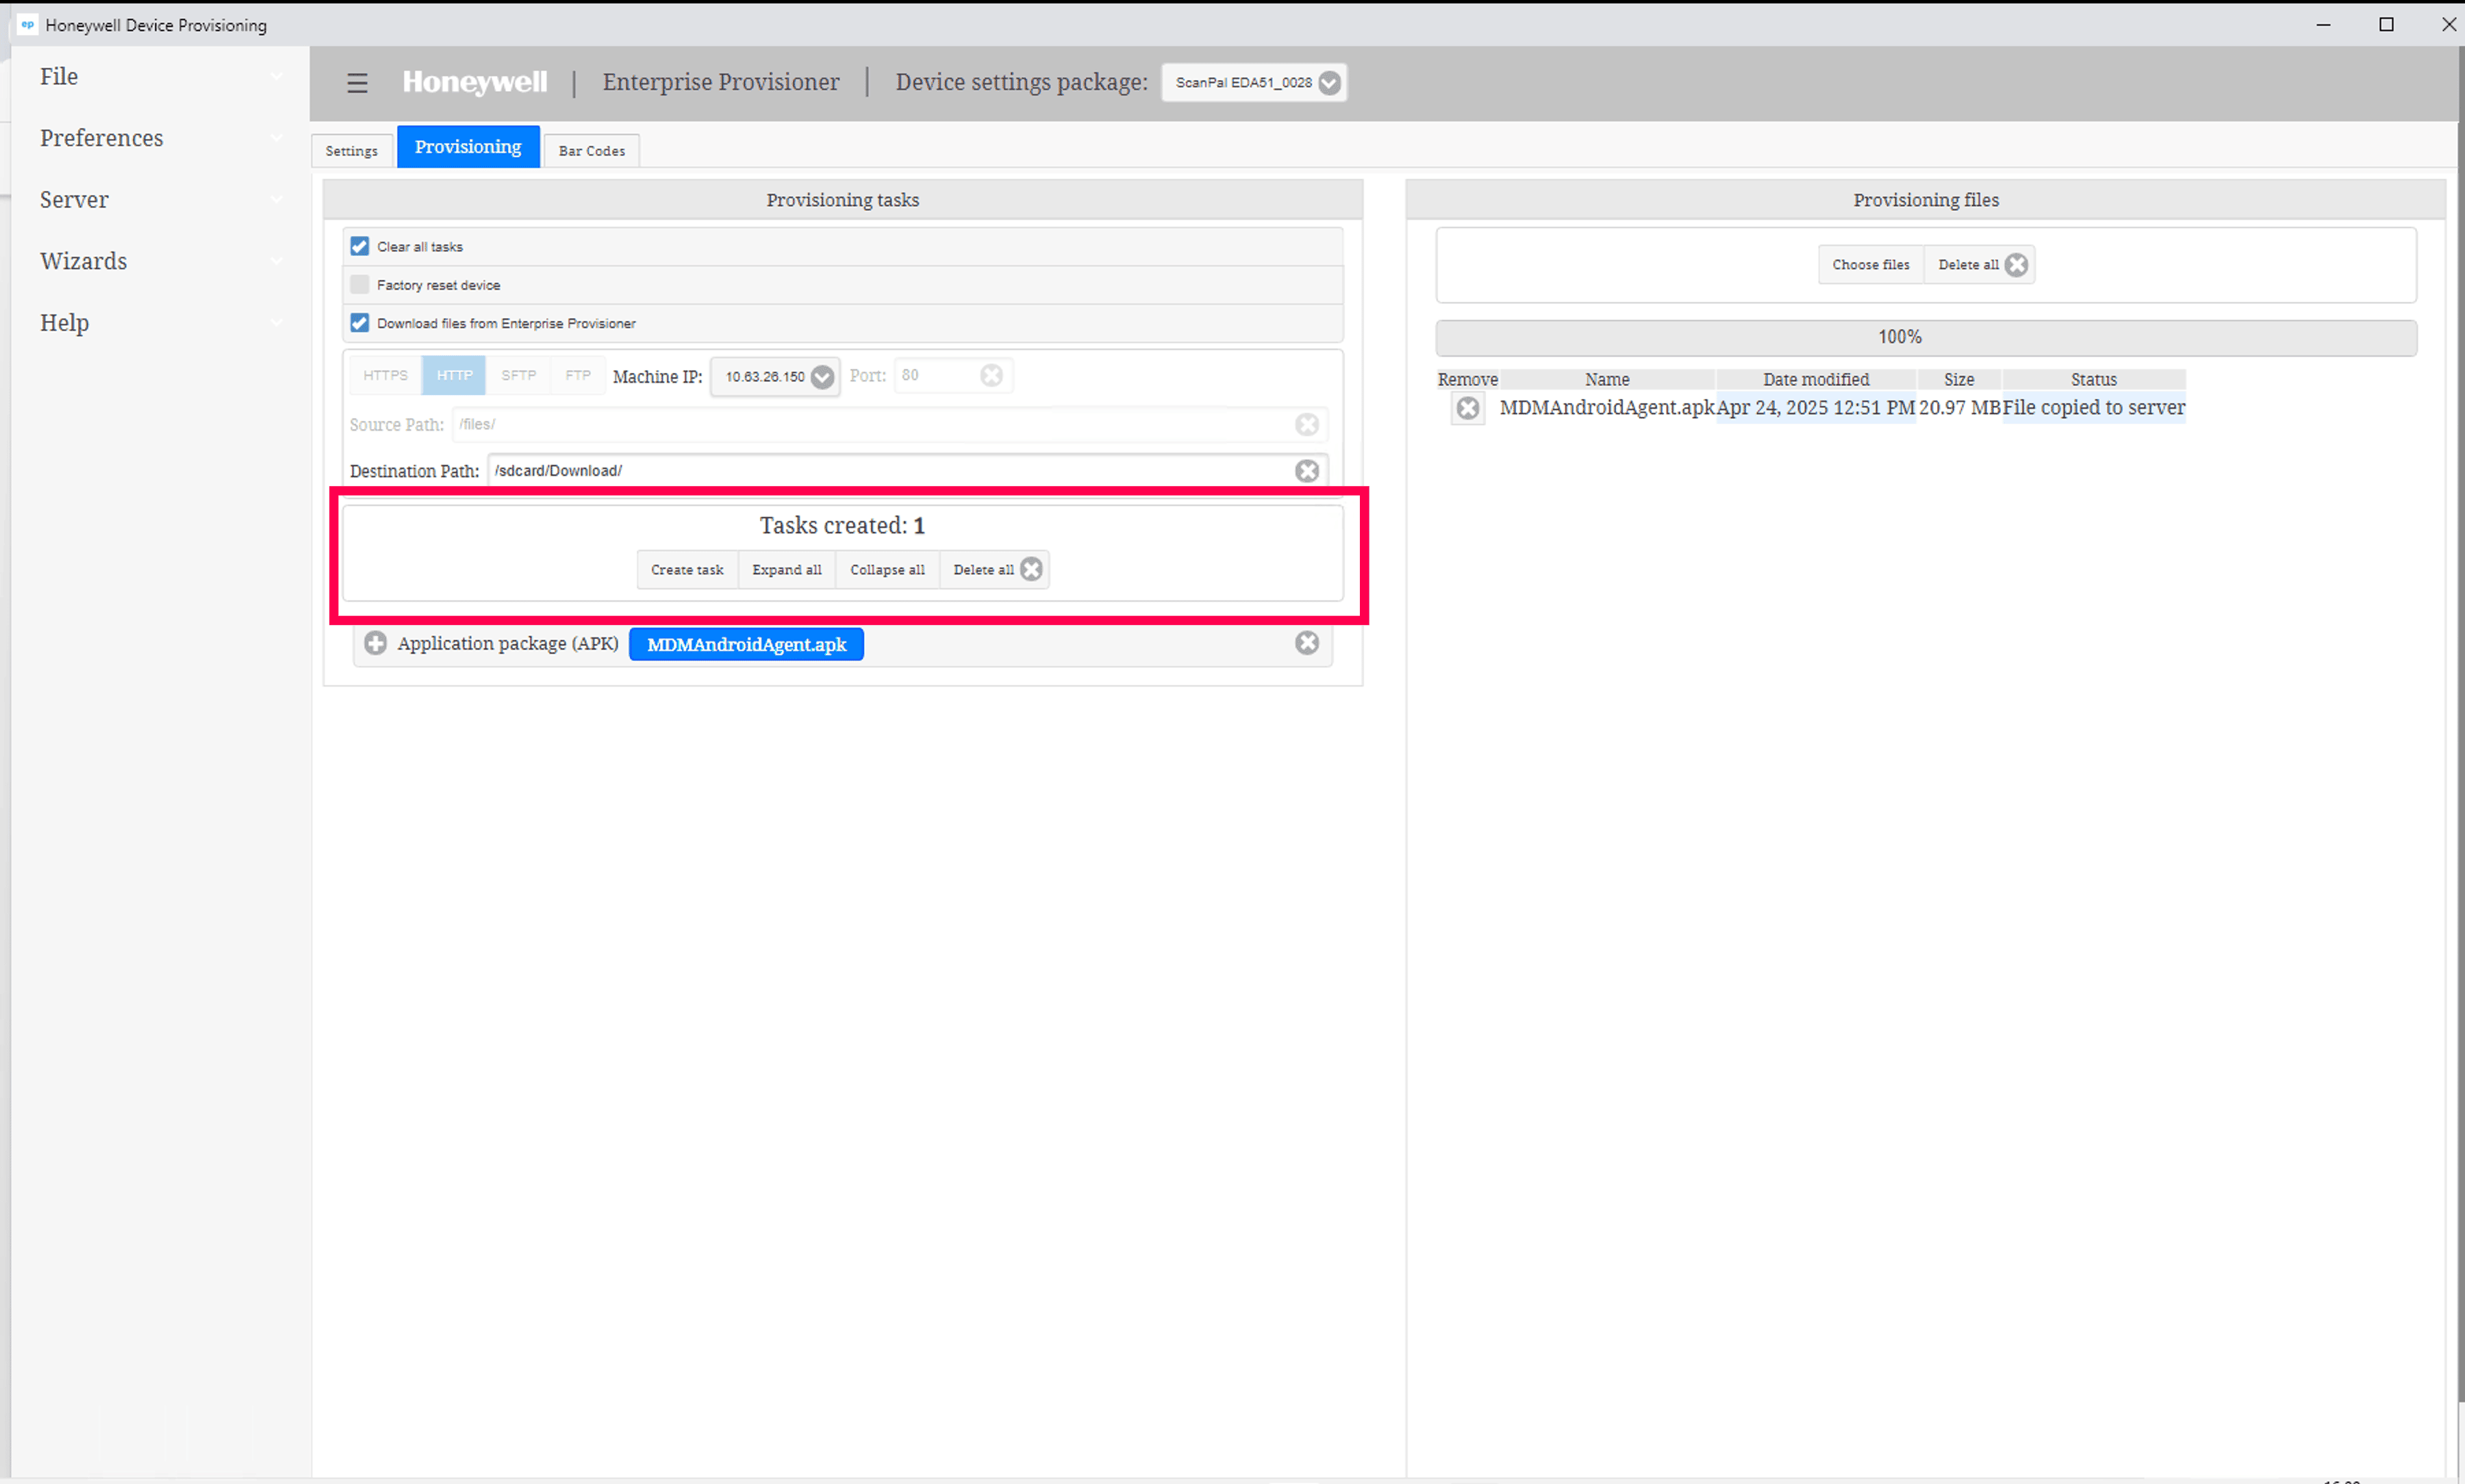Expand the Preferences sidebar menu
This screenshot has height=1484, width=2465.
pos(101,138)
